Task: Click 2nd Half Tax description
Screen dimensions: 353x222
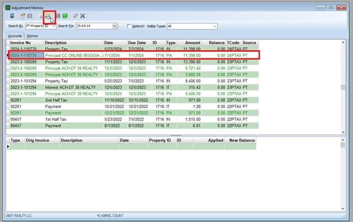Action: tap(56, 100)
